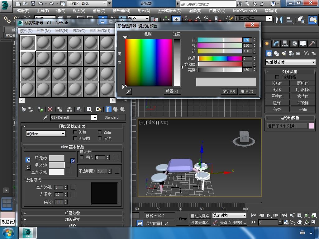Click the 长方体 (Box) object button

(277, 83)
